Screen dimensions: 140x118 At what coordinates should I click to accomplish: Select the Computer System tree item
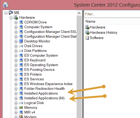[38, 27]
